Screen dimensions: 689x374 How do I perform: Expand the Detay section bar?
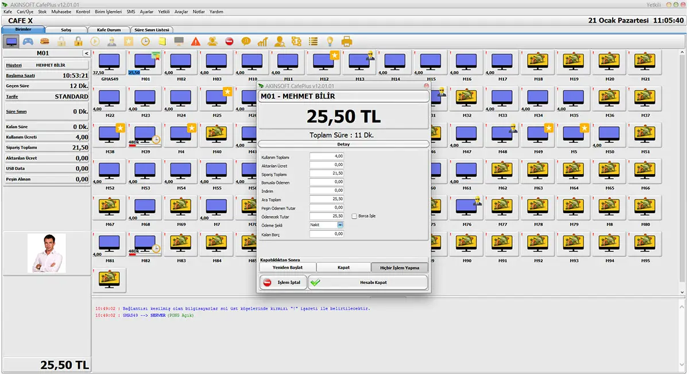tap(343, 144)
